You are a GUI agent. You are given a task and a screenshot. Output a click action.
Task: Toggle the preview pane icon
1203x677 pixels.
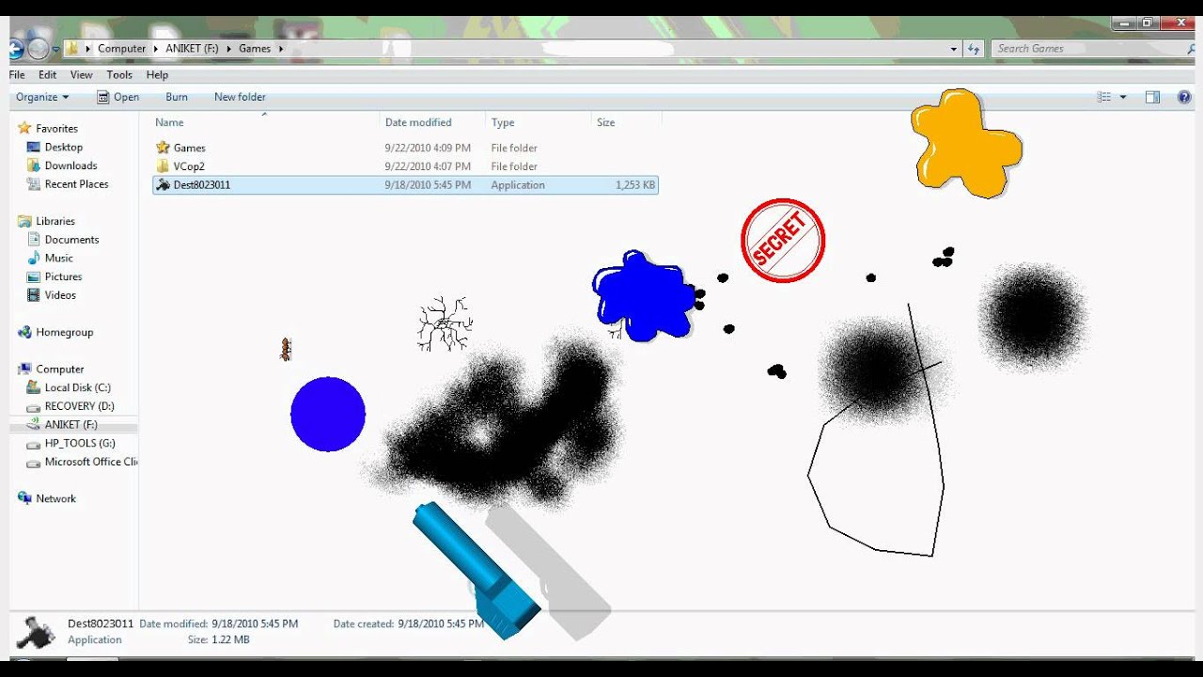click(x=1152, y=97)
